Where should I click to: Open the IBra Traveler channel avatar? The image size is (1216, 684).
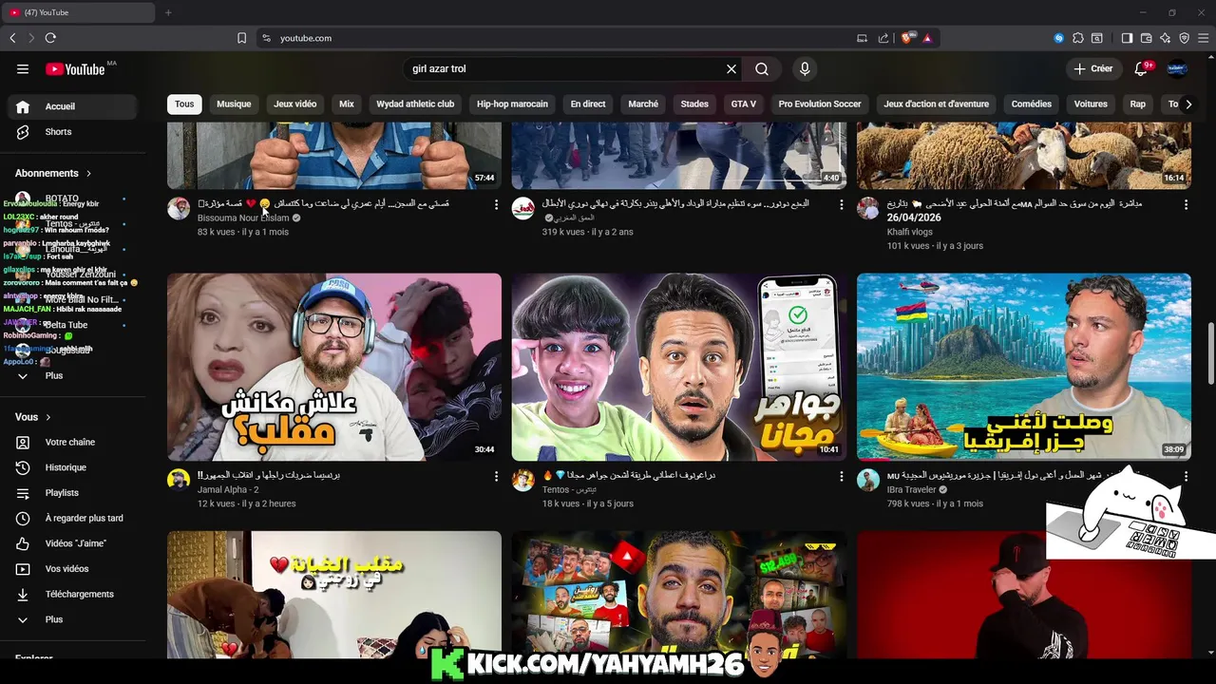pos(868,480)
